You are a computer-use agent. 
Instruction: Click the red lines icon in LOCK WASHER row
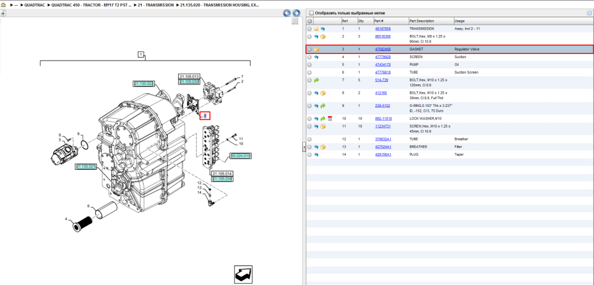(330, 119)
